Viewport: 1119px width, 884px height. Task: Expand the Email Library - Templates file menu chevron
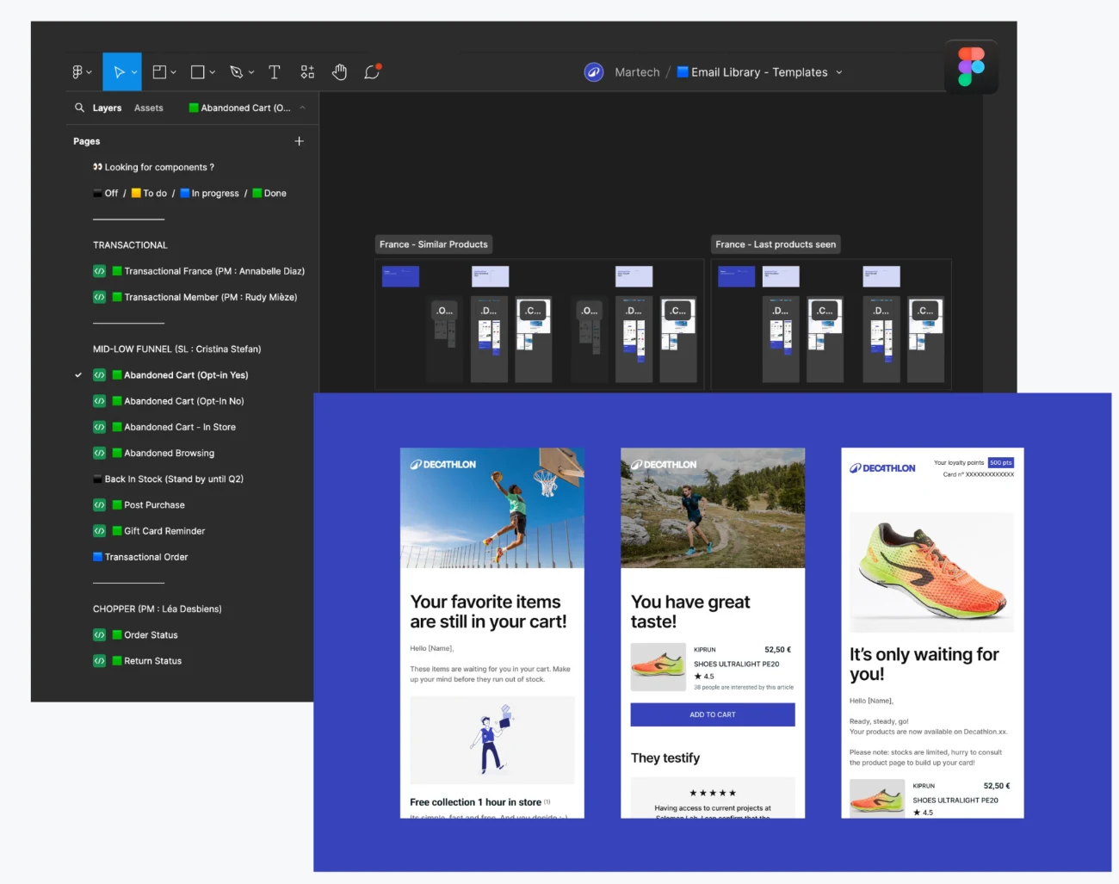[839, 72]
